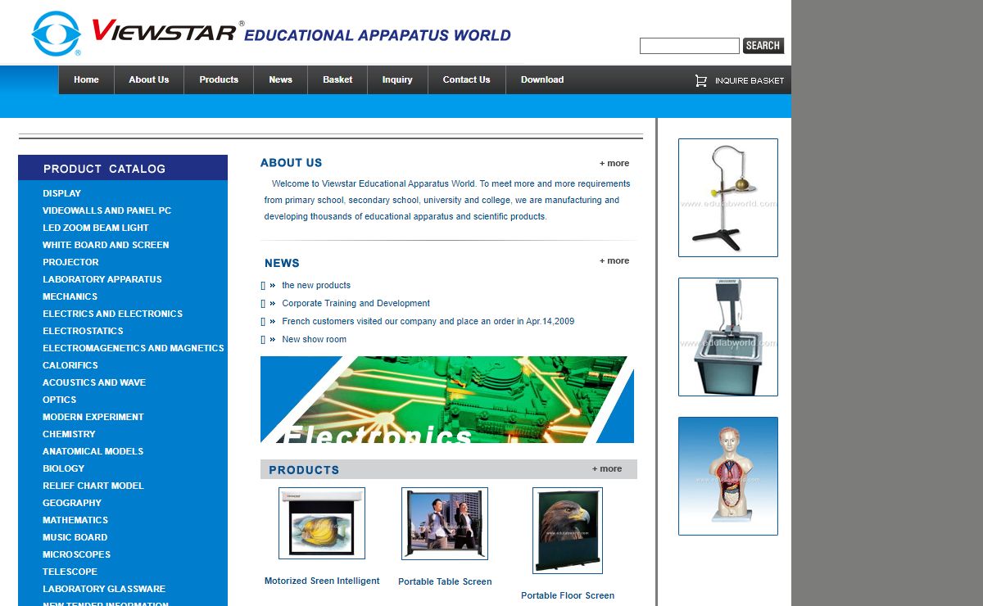
Task: Select MICROSCOPES category
Action: 76,554
